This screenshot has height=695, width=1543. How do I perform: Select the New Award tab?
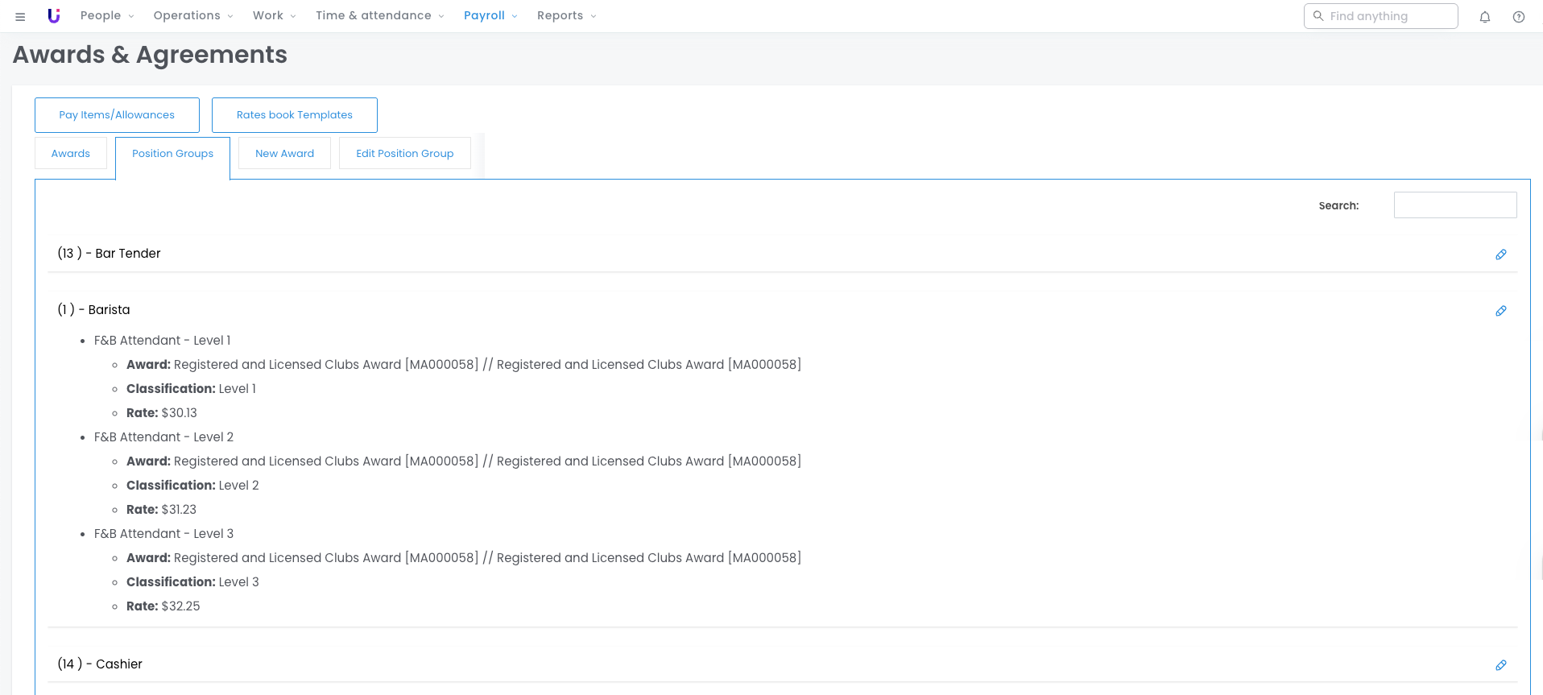(284, 154)
